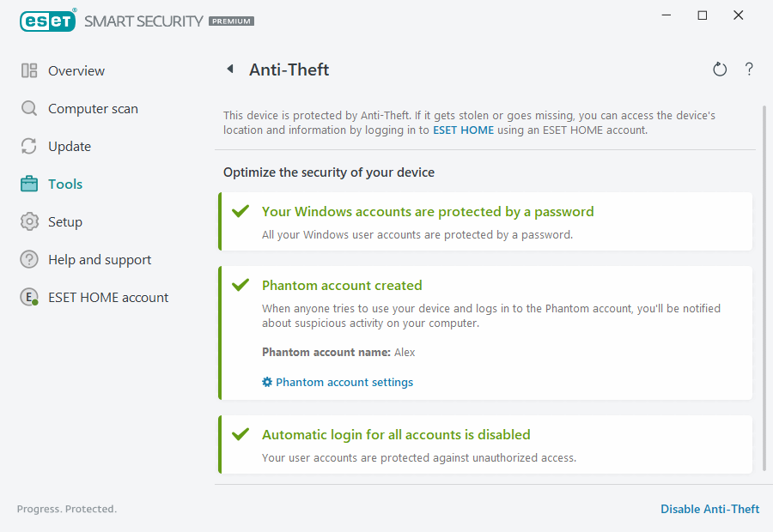Expand the Windows accounts protected panel
Image resolution: width=773 pixels, height=532 pixels.
click(x=428, y=210)
